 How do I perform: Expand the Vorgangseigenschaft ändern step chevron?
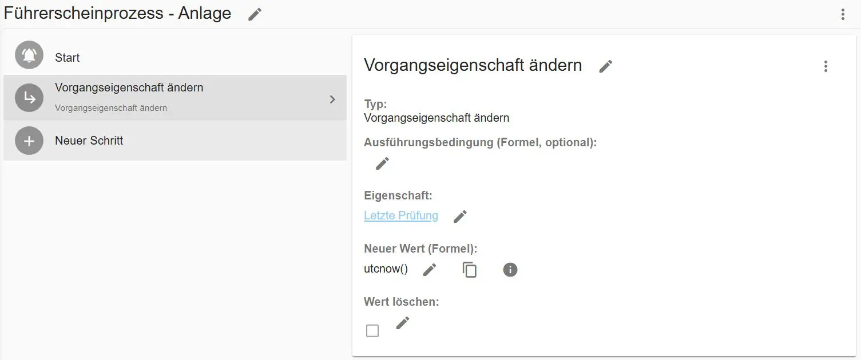(x=332, y=99)
